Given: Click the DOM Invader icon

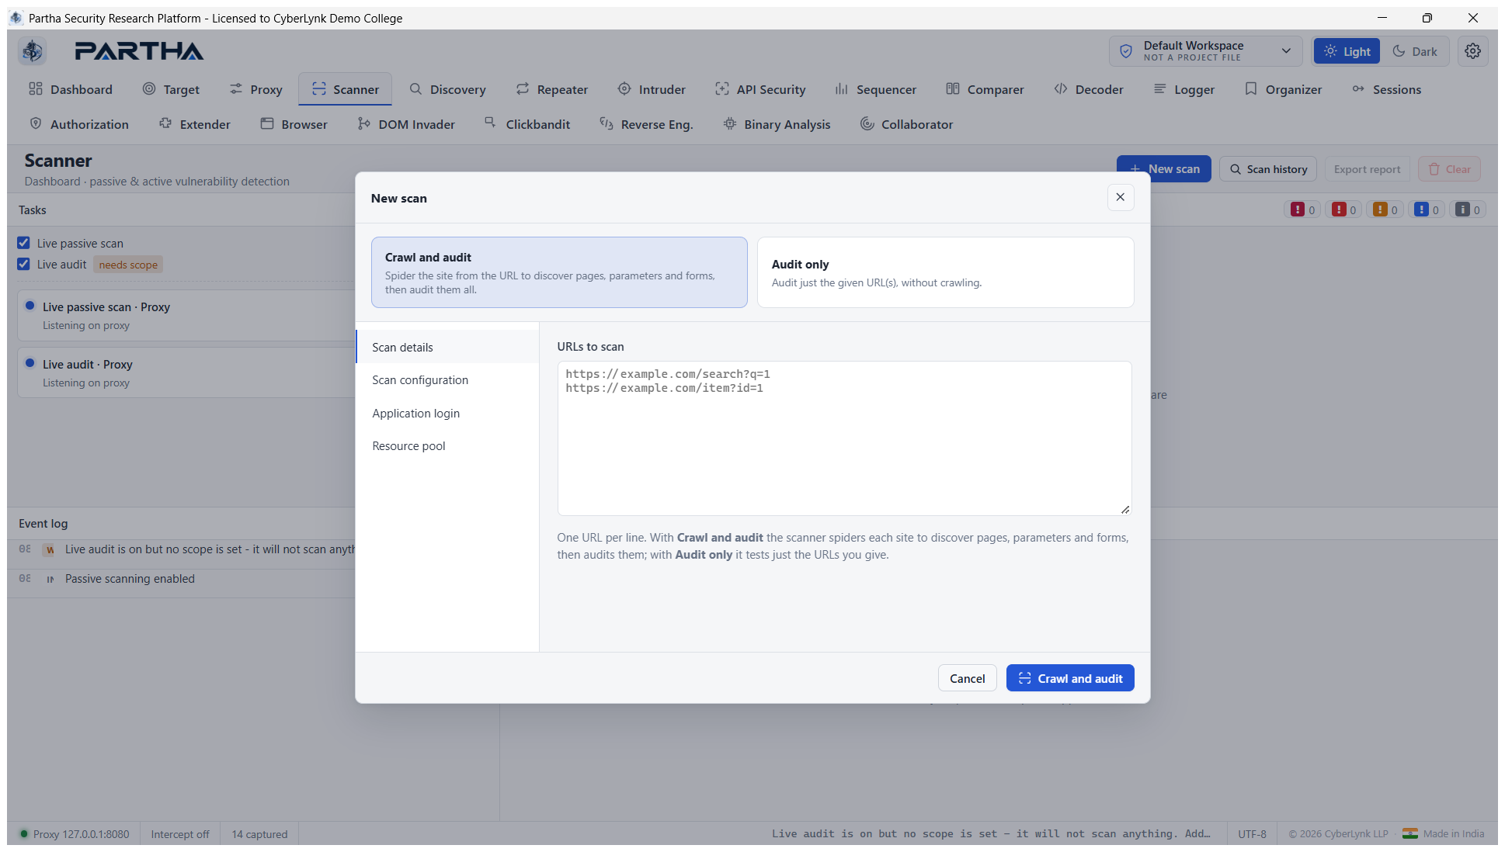Looking at the screenshot, I should tap(364, 124).
